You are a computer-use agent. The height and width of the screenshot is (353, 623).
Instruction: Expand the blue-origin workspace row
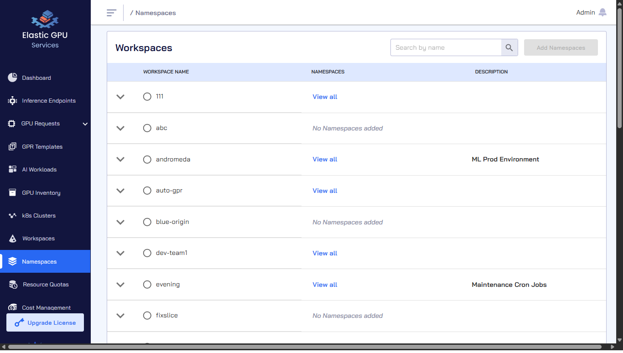tap(120, 222)
